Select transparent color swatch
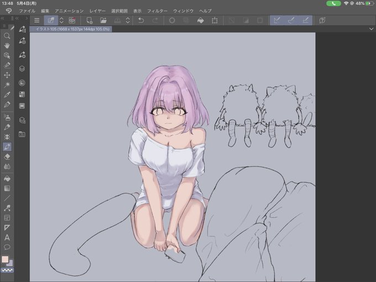 point(7,270)
